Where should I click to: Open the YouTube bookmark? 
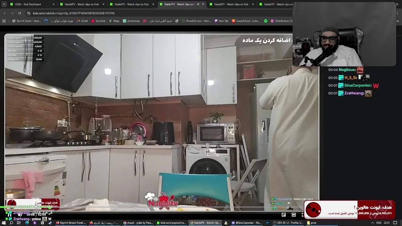98,21
